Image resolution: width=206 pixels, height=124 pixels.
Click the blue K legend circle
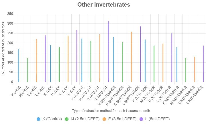pos(38,119)
